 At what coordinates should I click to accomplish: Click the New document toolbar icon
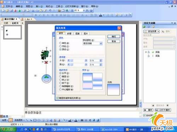click(x=3, y=11)
